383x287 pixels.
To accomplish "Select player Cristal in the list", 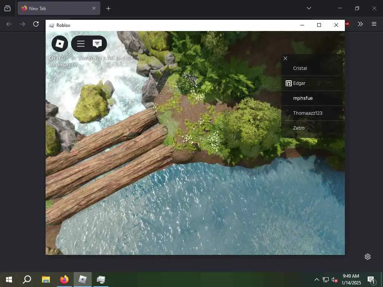I will 313,68.
